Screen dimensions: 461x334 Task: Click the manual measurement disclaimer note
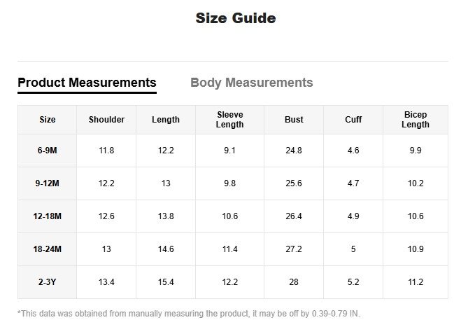(x=189, y=314)
